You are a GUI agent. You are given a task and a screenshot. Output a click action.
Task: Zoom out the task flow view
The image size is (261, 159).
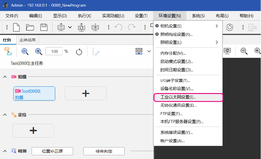click(25, 51)
